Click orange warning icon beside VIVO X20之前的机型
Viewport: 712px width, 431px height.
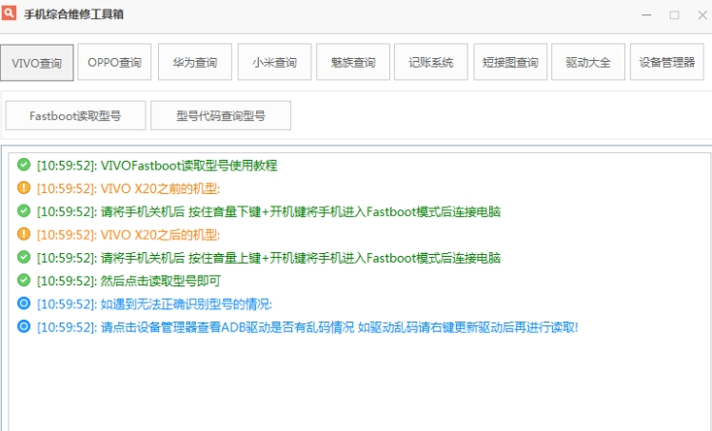click(x=24, y=187)
